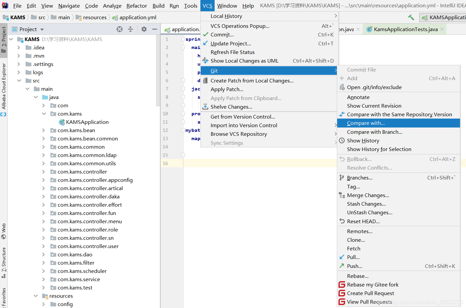Open KAMSApplication run configuration dropdown

click(x=443, y=18)
